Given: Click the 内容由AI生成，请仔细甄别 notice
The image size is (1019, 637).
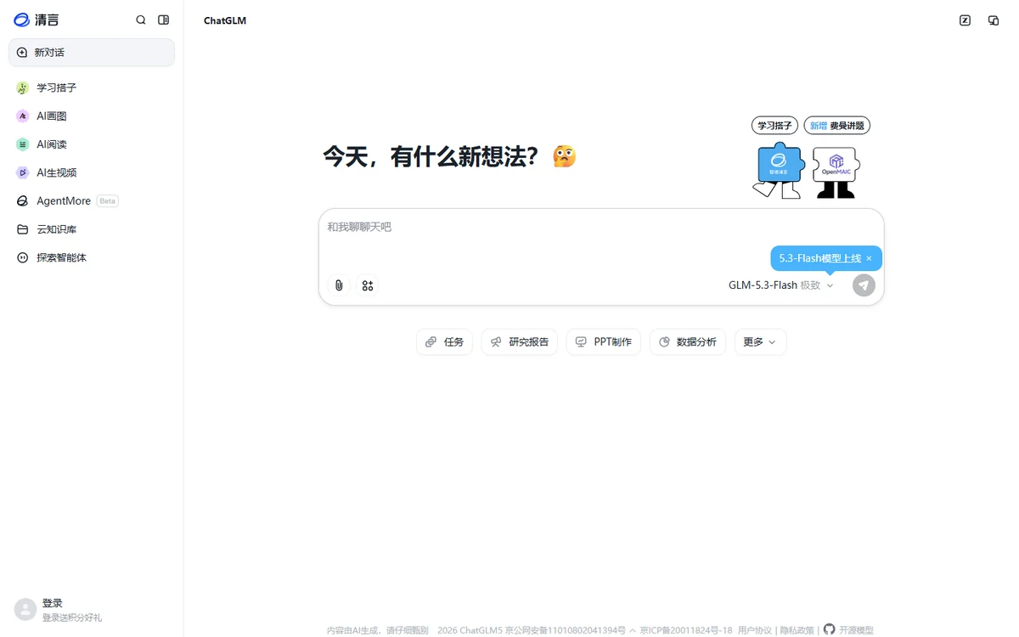Looking at the screenshot, I should pyautogui.click(x=378, y=630).
